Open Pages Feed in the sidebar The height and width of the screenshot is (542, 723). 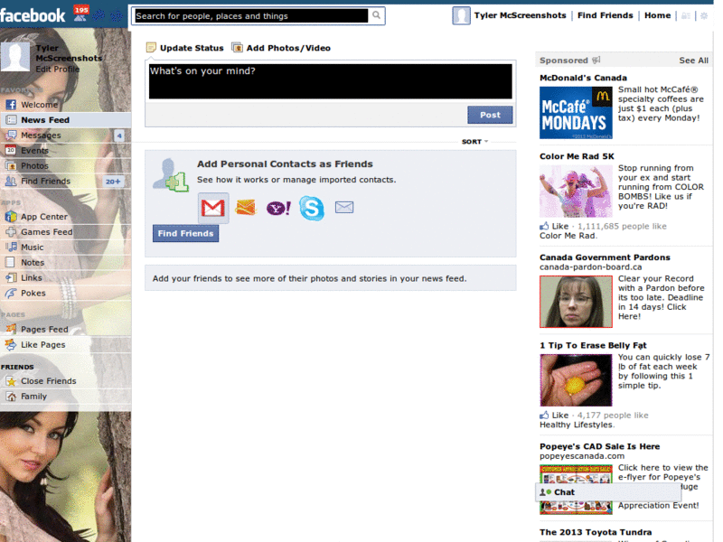click(44, 329)
